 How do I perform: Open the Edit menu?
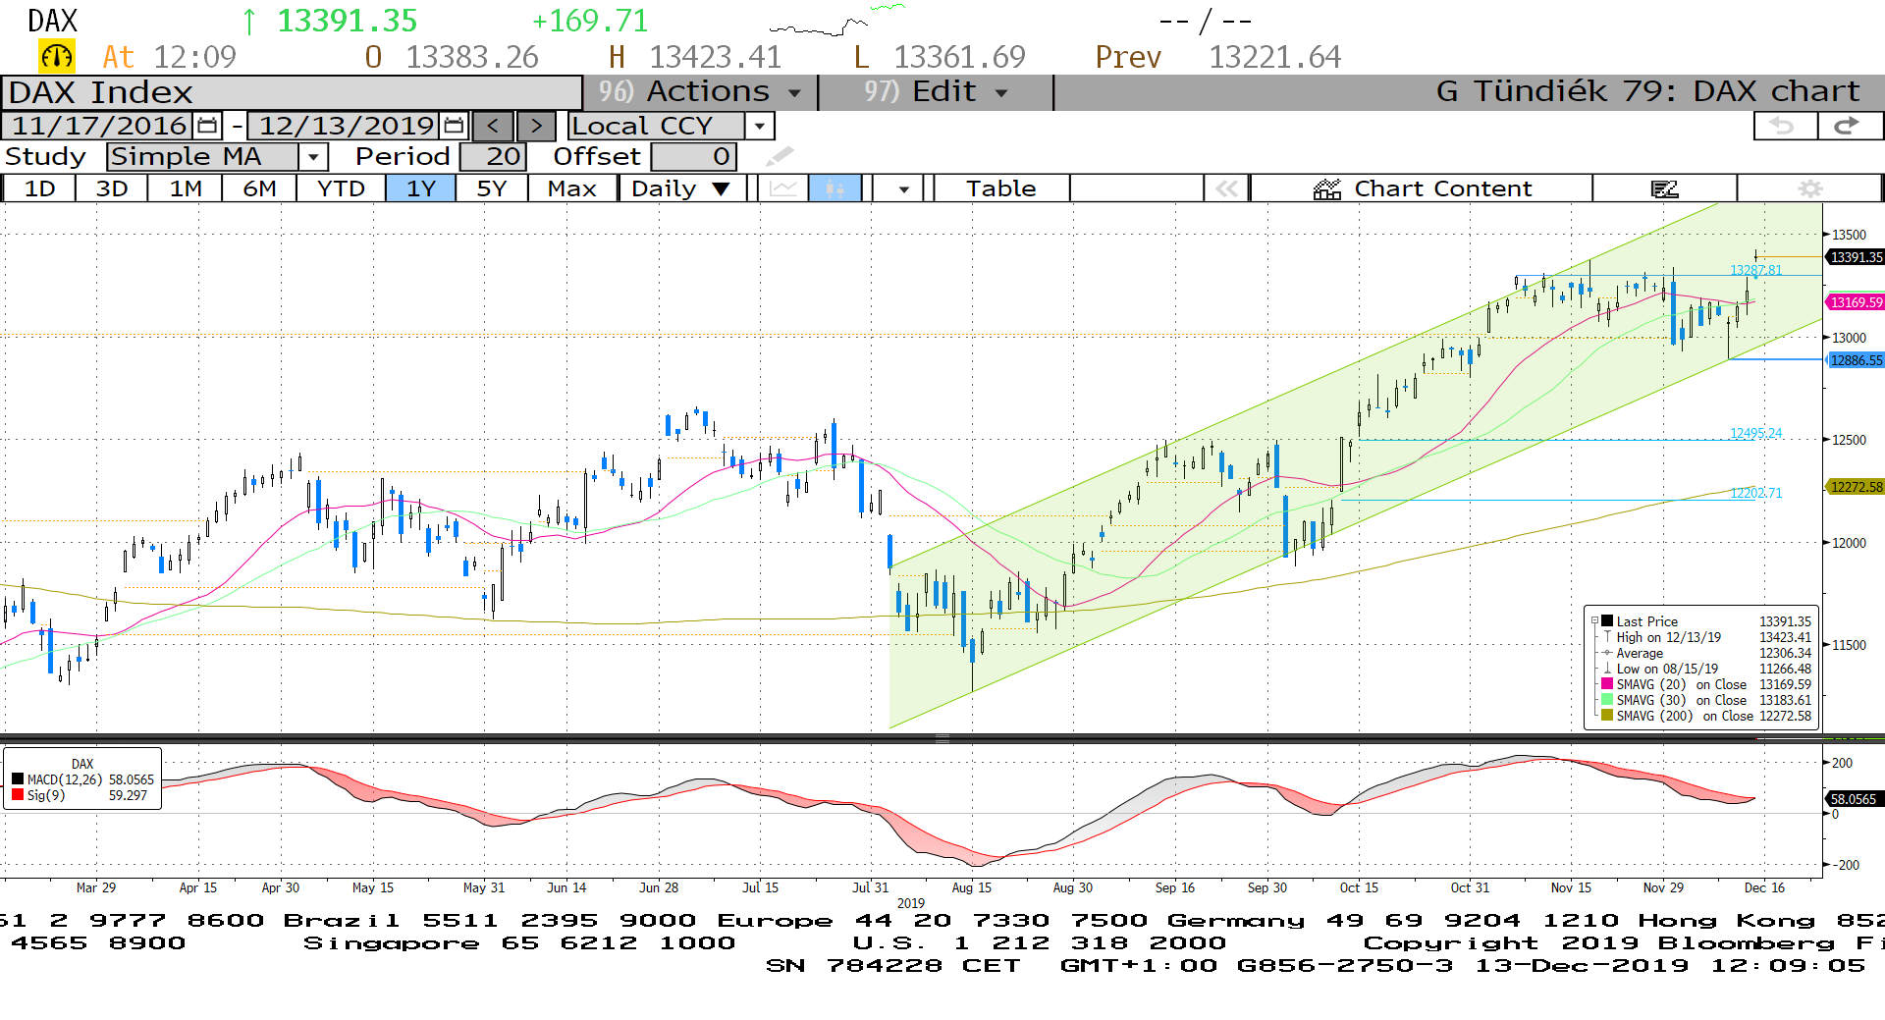936,92
